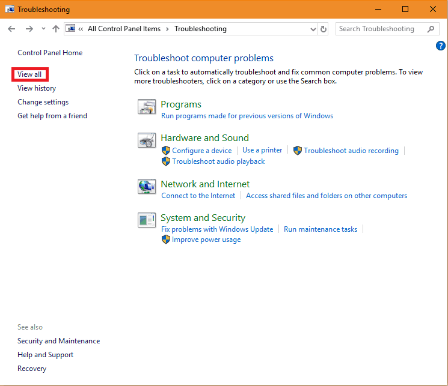Launch Connect to the Internet troubleshooter
Image resolution: width=448 pixels, height=386 pixels.
(x=198, y=196)
